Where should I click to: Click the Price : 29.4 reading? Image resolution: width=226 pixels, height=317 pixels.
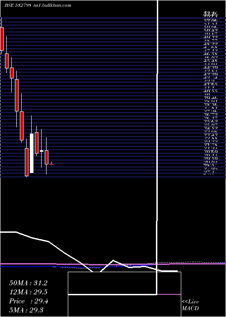28,301
